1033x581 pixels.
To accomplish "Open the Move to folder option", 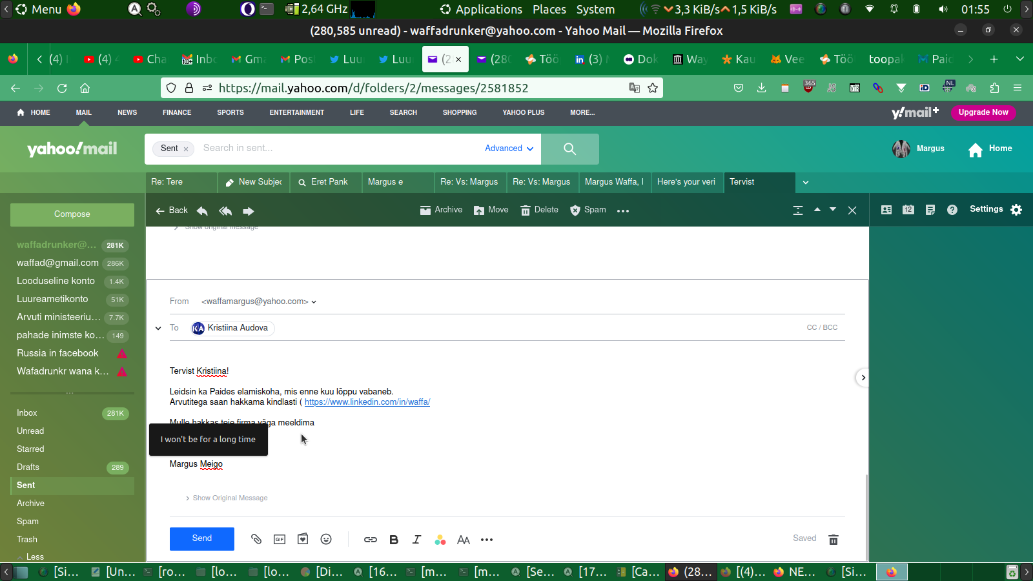I will (x=491, y=210).
